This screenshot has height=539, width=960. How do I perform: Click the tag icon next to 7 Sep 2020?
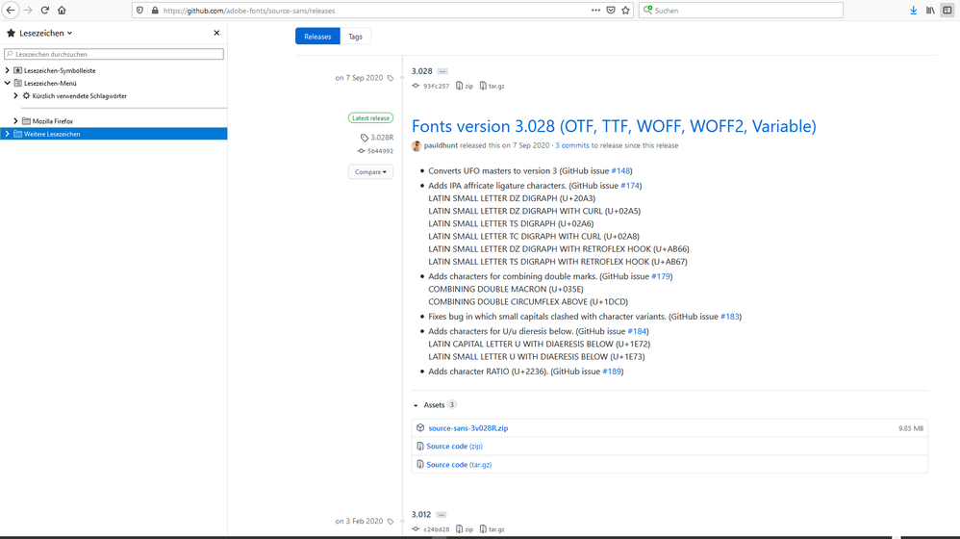[391, 78]
